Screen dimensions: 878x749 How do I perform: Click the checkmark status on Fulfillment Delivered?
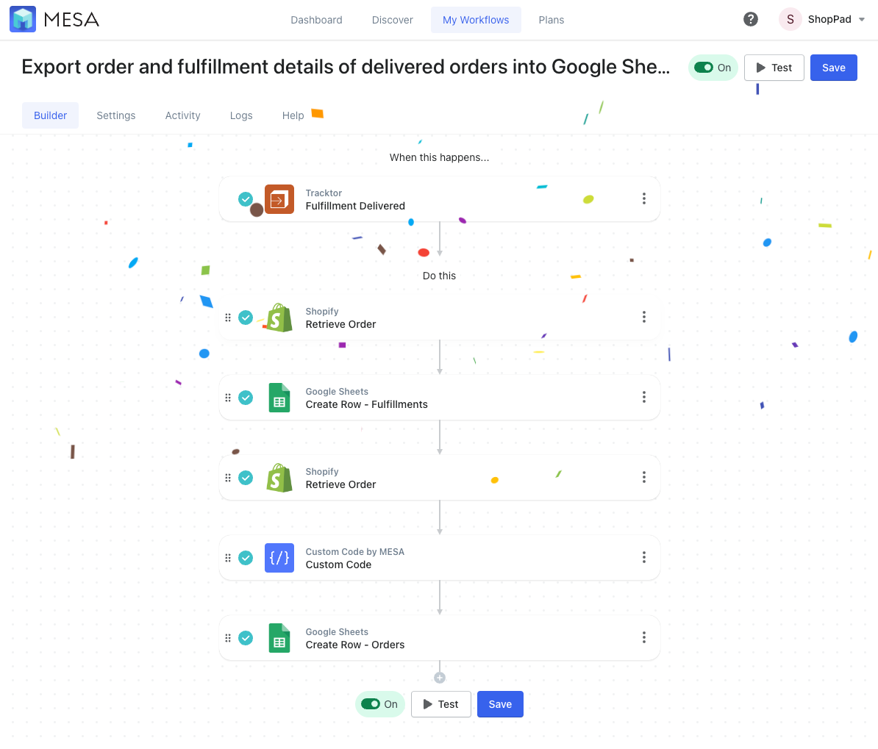pyautogui.click(x=246, y=198)
